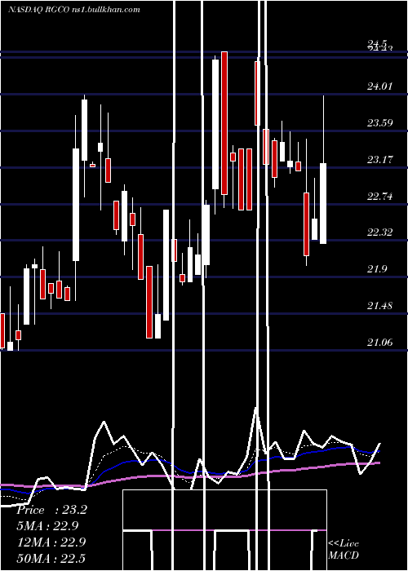Click the 21.9 price axis label
The width and height of the screenshot is (408, 571).
tap(377, 269)
